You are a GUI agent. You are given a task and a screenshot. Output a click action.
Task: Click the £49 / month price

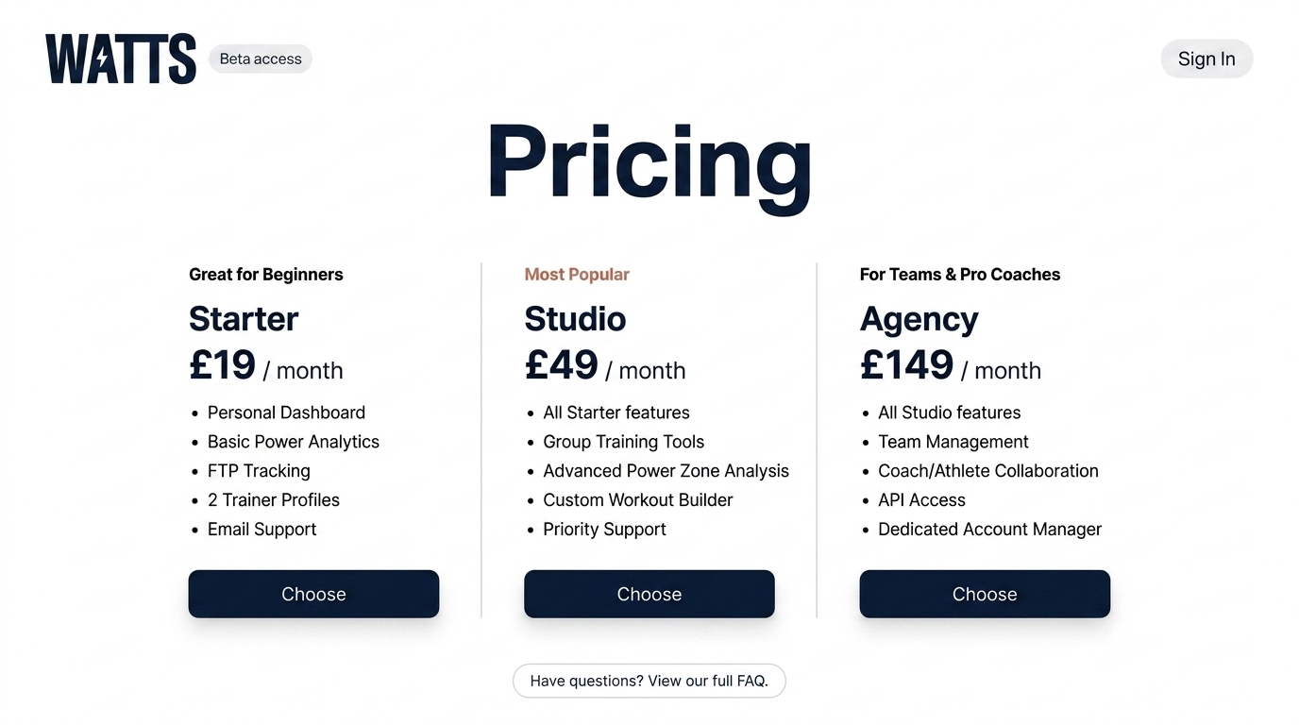point(605,366)
